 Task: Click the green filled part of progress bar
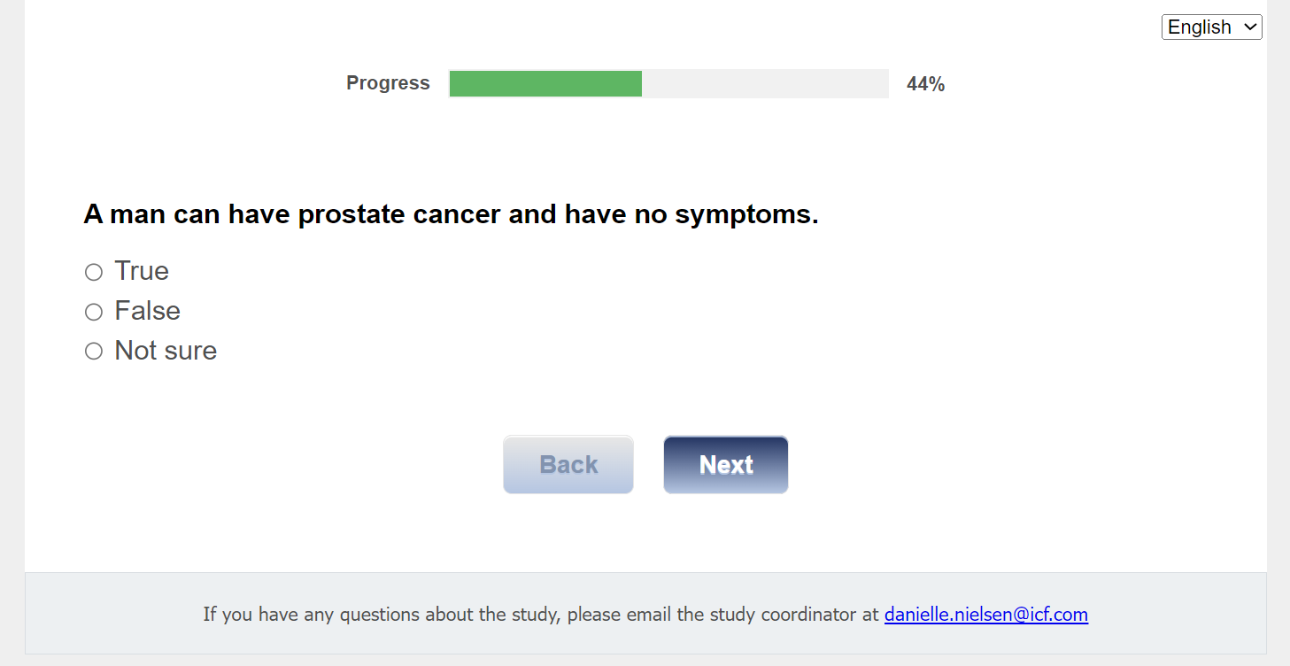click(x=545, y=84)
